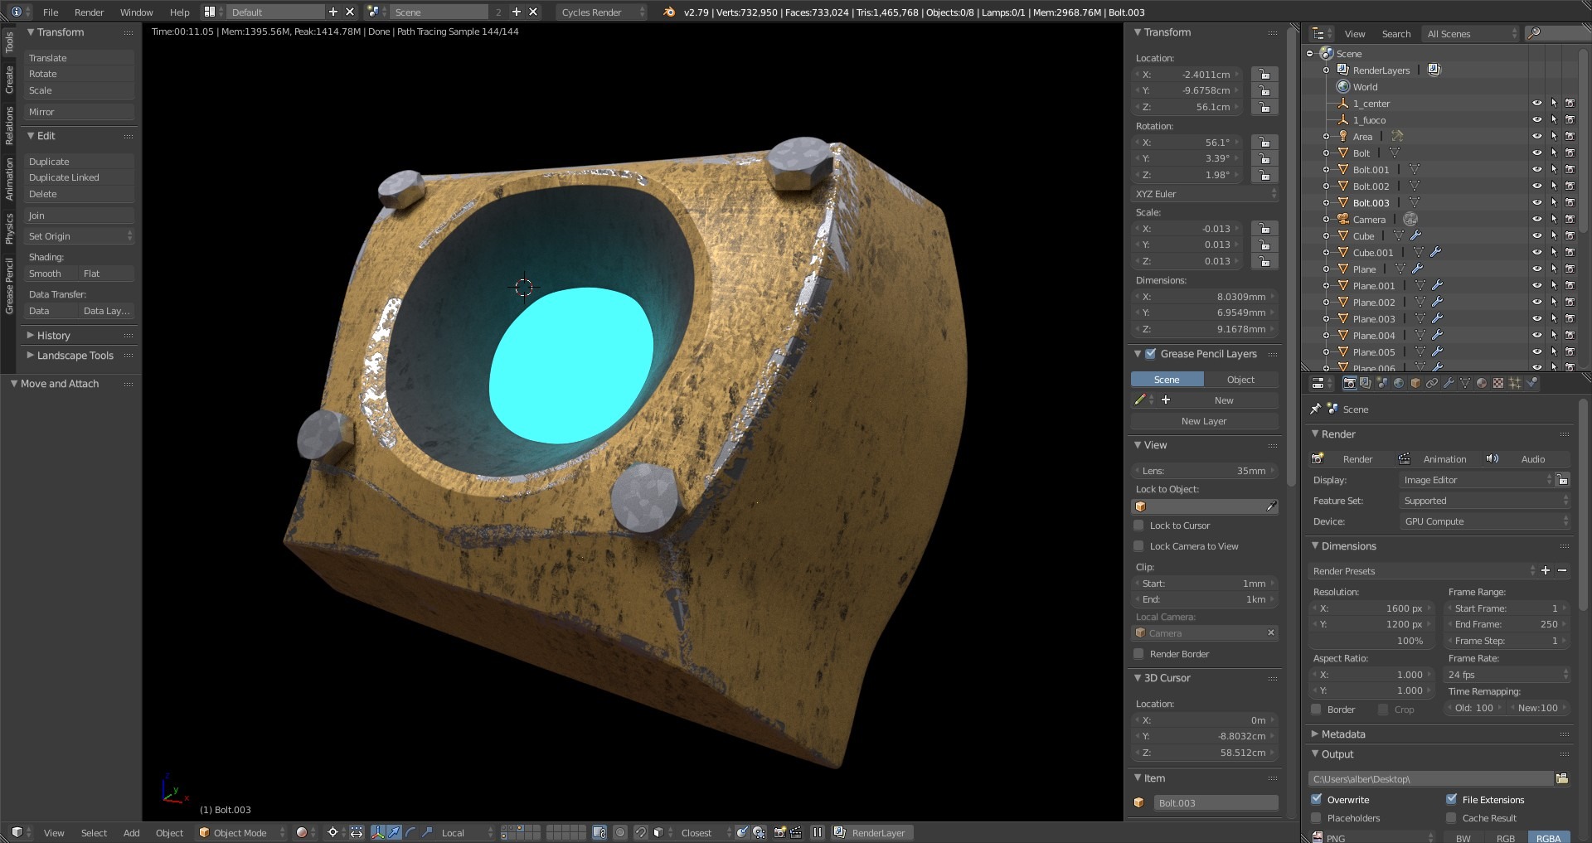Click the Bolt.003 item name field
Viewport: 1592px width, 843px height.
pos(1216,802)
